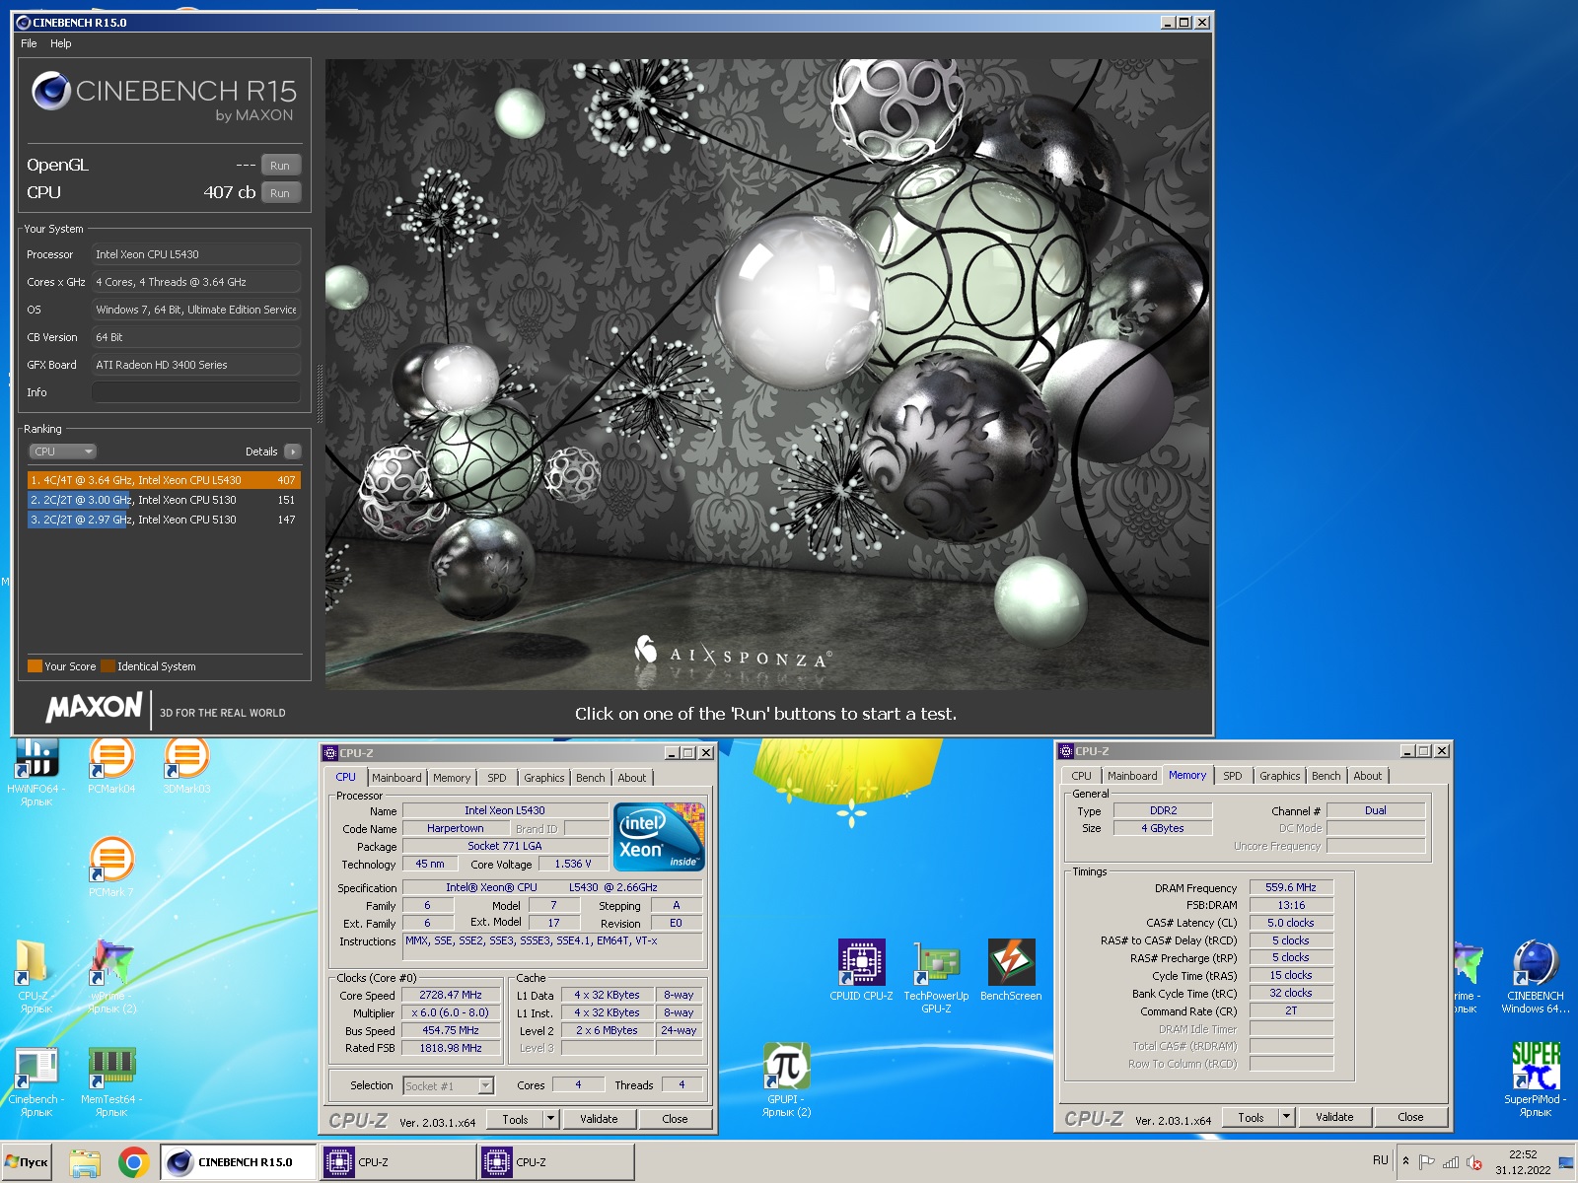Click Show Desktop tray icon
Viewport: 1578px width, 1183px height.
(x=1566, y=1162)
